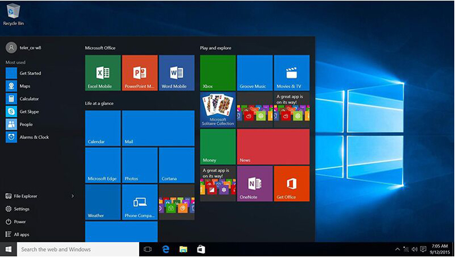Image resolution: width=456 pixels, height=258 pixels.
Task: Open the Money tile
Action: coord(218,147)
